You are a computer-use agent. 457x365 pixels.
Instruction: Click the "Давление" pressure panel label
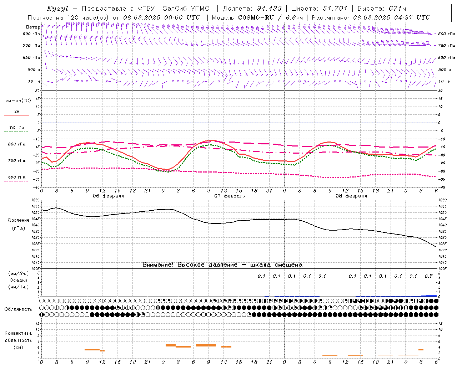click(19, 220)
